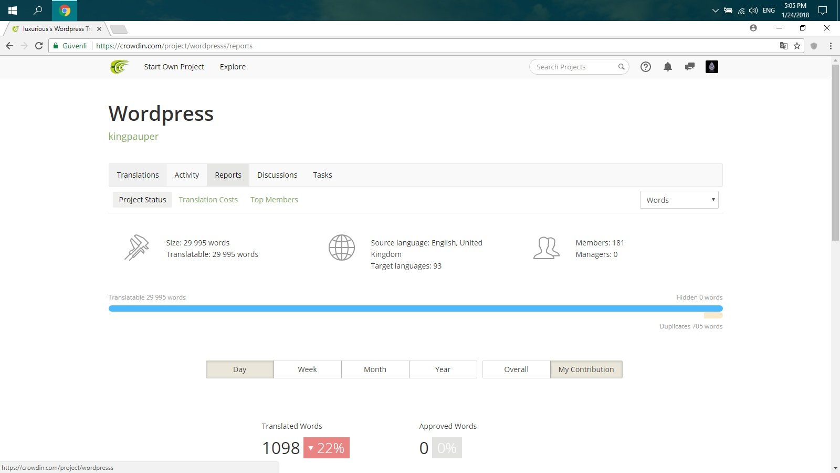This screenshot has width=840, height=473.
Task: Open the user avatar profile menu
Action: pos(712,67)
